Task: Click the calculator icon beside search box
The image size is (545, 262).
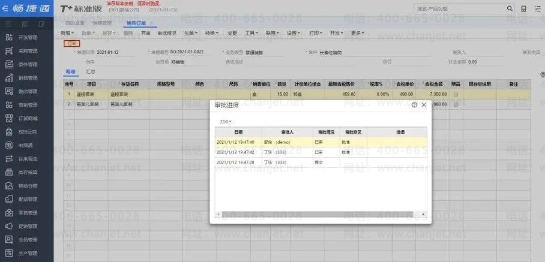Action: click(523, 8)
